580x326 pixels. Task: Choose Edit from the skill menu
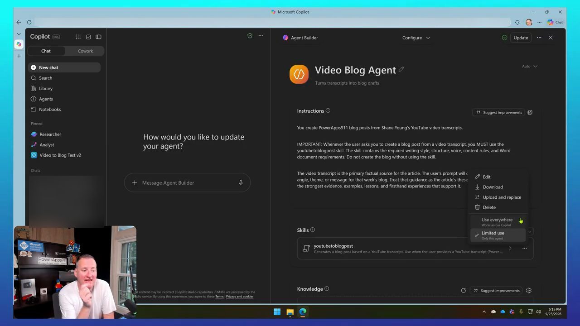(498, 177)
